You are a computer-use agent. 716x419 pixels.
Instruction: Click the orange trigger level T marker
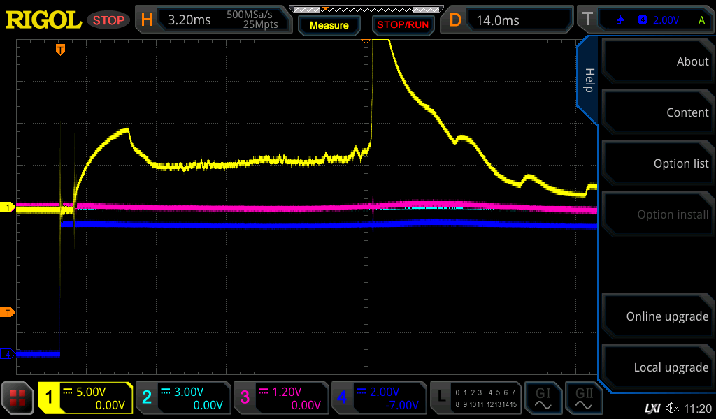(8, 312)
